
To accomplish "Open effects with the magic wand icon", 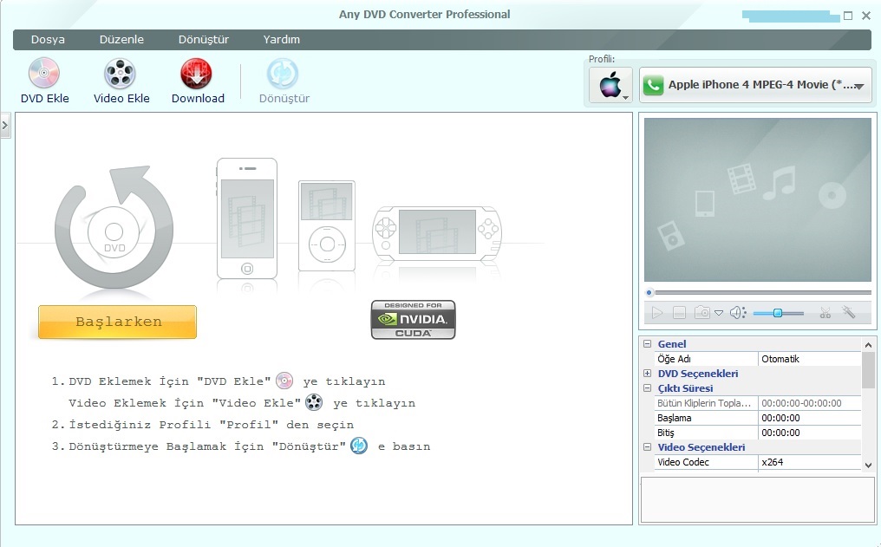I will [849, 313].
